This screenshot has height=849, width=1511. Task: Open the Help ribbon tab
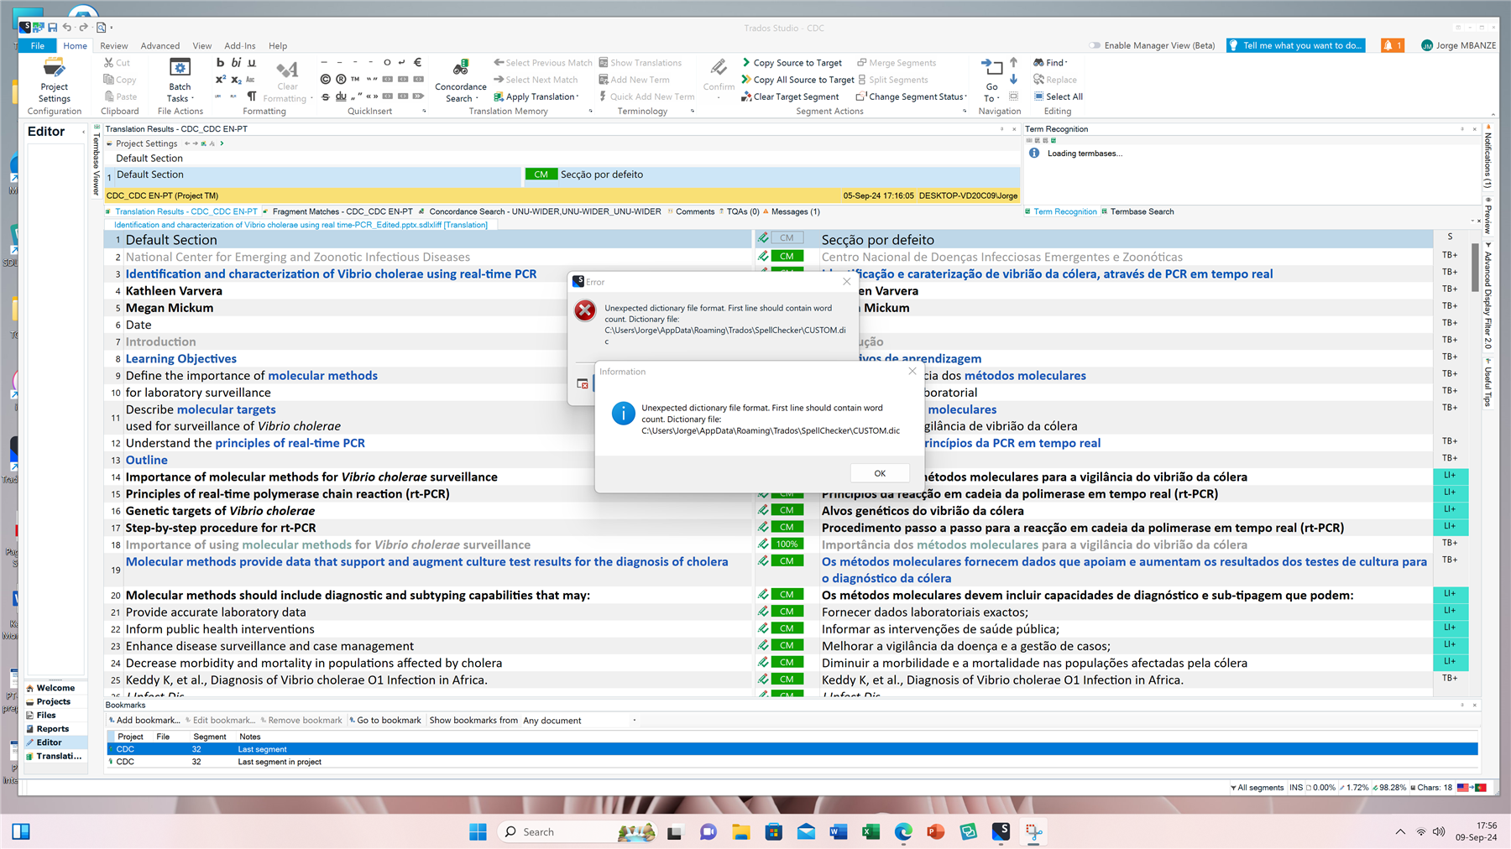[278, 45]
